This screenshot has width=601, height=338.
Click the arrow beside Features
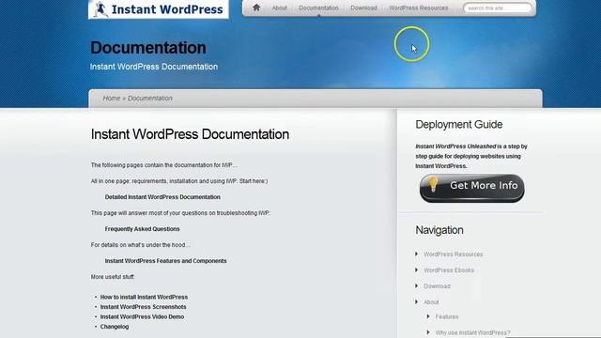pyautogui.click(x=428, y=316)
